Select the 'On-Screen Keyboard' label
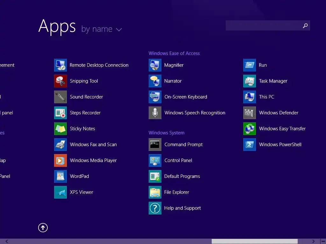 click(186, 97)
